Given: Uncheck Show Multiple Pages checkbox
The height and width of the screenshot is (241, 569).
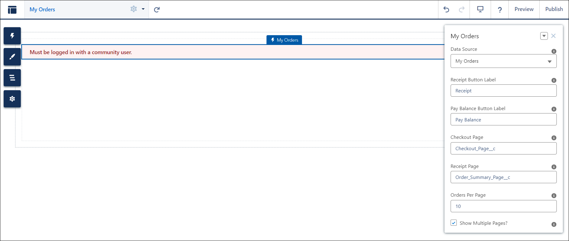Looking at the screenshot, I should (454, 223).
